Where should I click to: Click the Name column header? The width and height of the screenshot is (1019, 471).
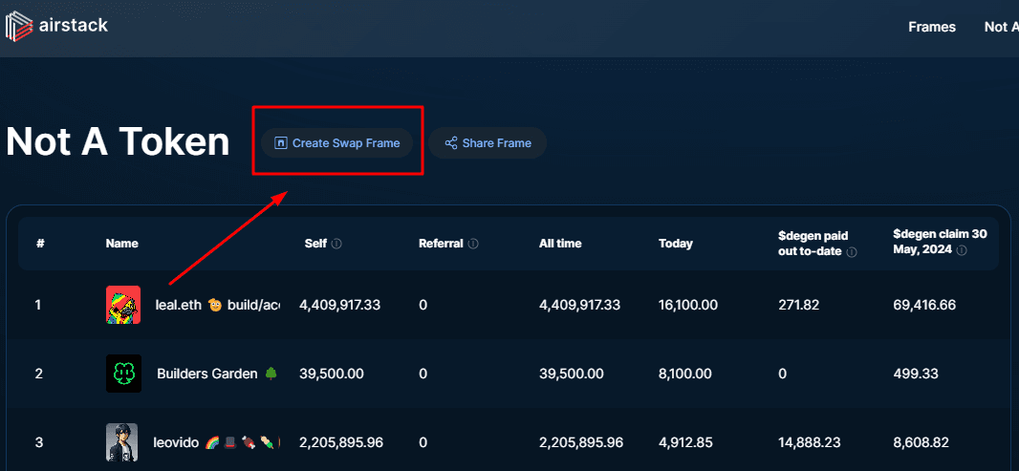coord(122,244)
